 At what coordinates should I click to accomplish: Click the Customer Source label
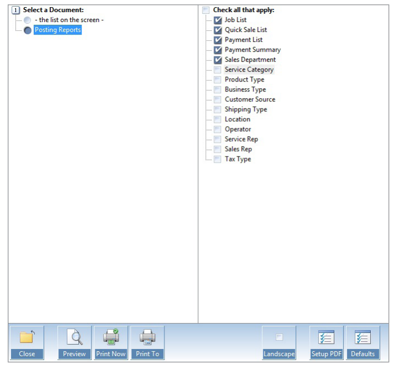pos(250,99)
